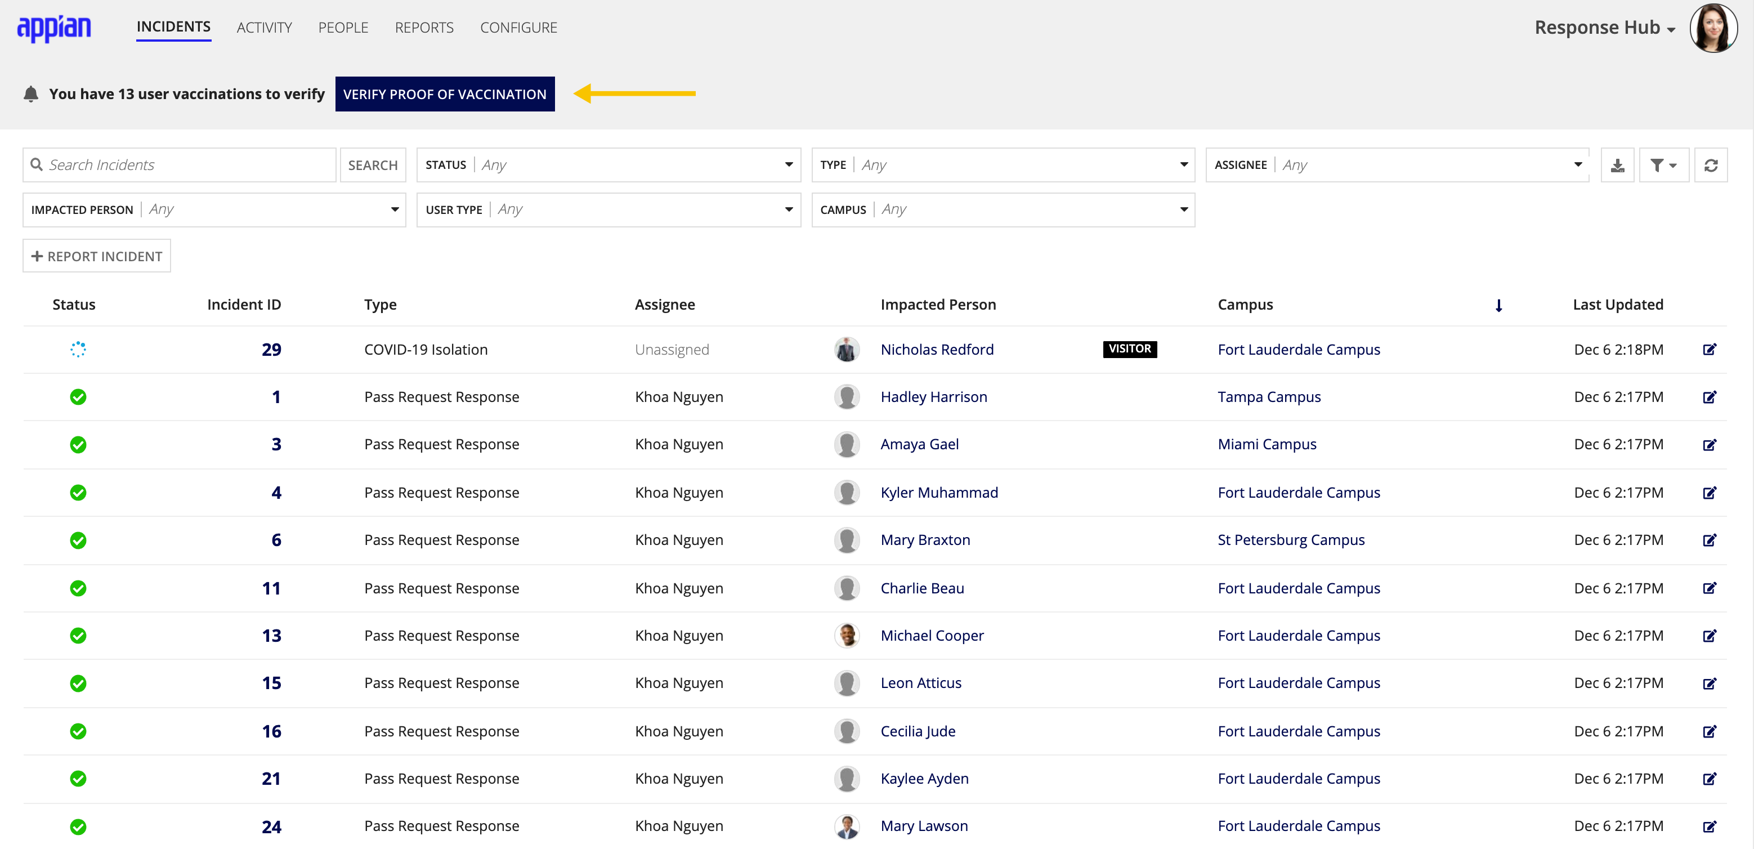Click the user profile photo
Screen dimensions: 1754x849
(x=1713, y=28)
